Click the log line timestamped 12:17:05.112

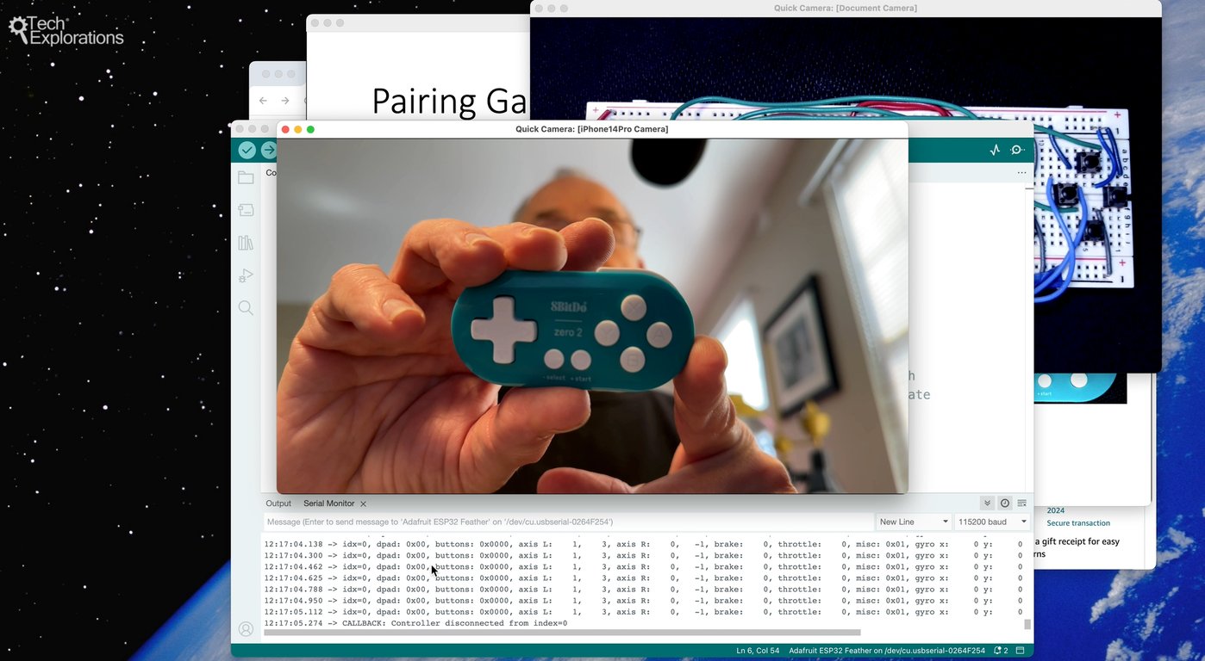tap(643, 612)
